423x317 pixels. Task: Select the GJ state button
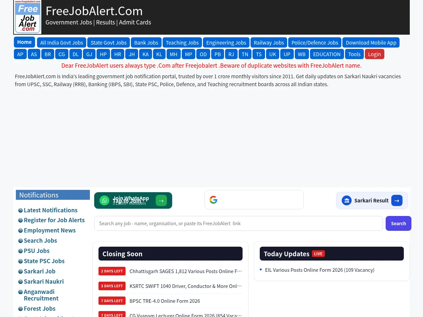coord(89,54)
